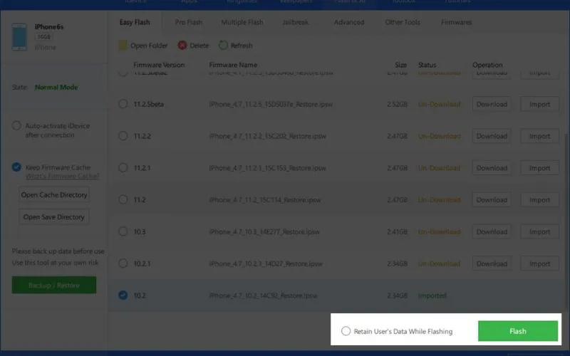Go to the Advanced tab
This screenshot has width=570, height=356.
[349, 22]
